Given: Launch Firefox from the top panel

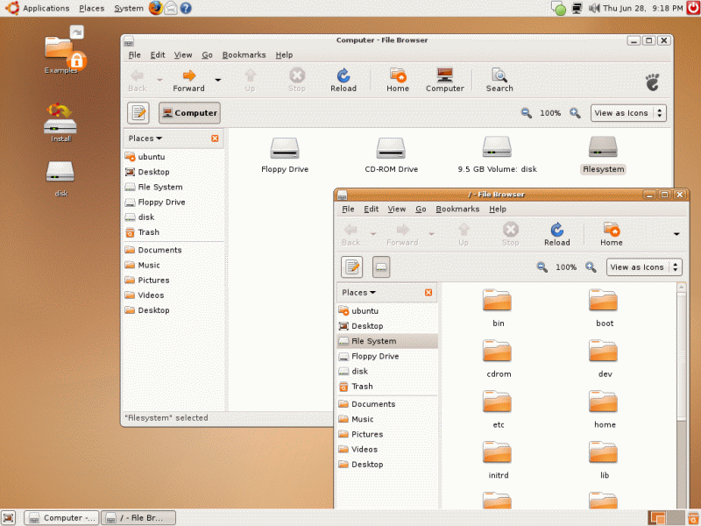Looking at the screenshot, I should pyautogui.click(x=156, y=8).
